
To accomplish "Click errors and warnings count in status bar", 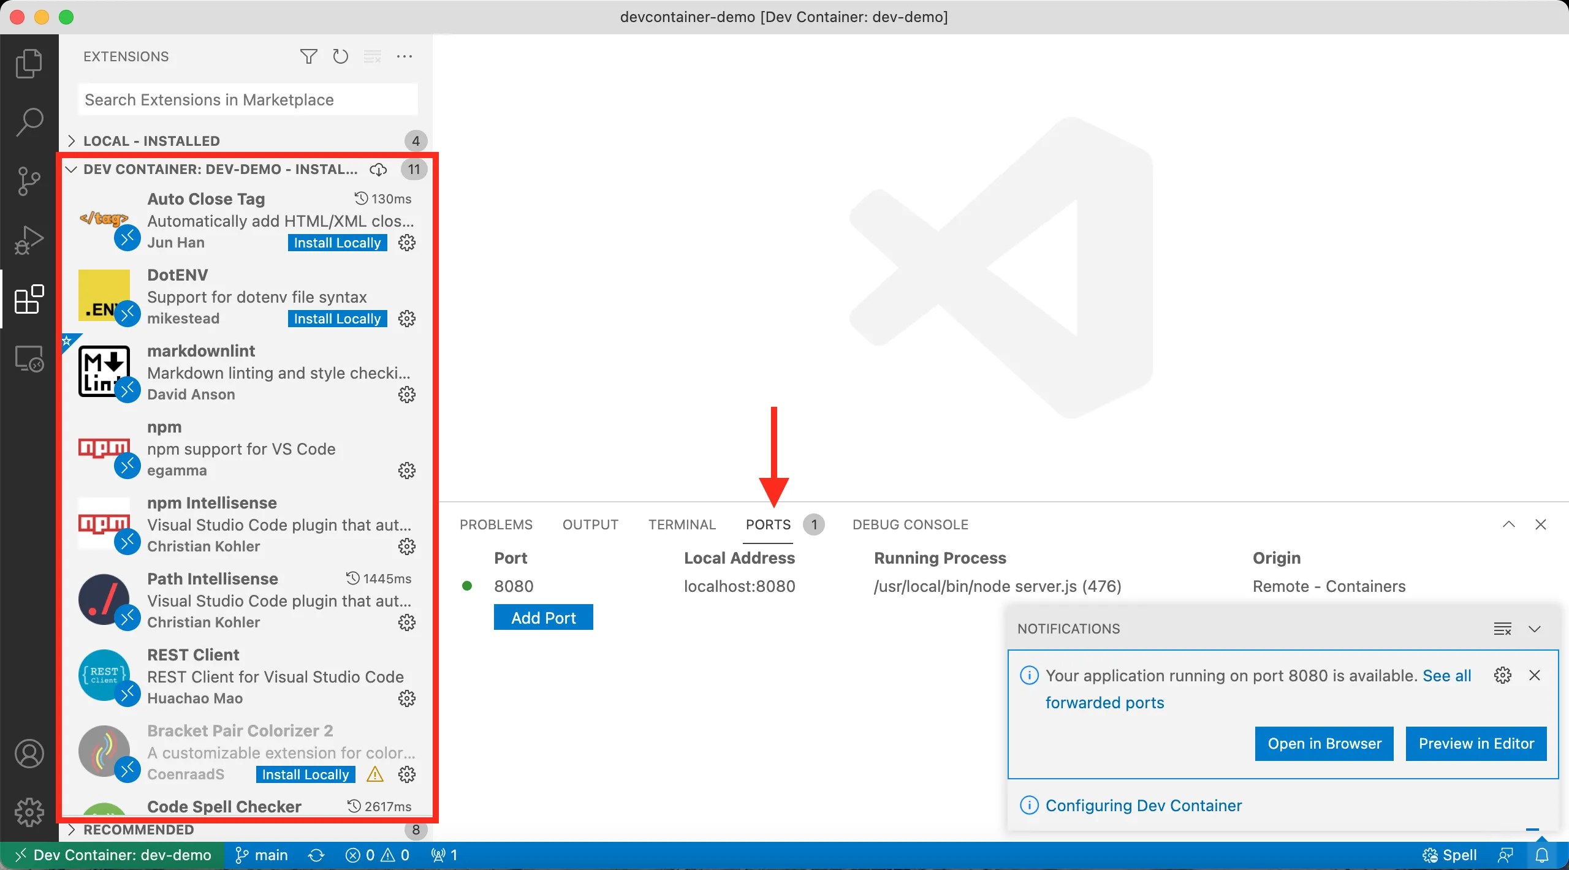I will (378, 855).
